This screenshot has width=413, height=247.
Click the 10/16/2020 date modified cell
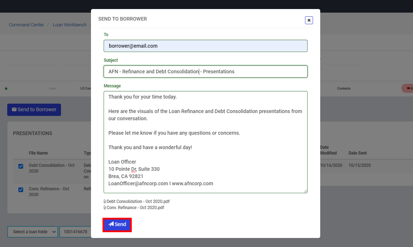click(x=331, y=165)
